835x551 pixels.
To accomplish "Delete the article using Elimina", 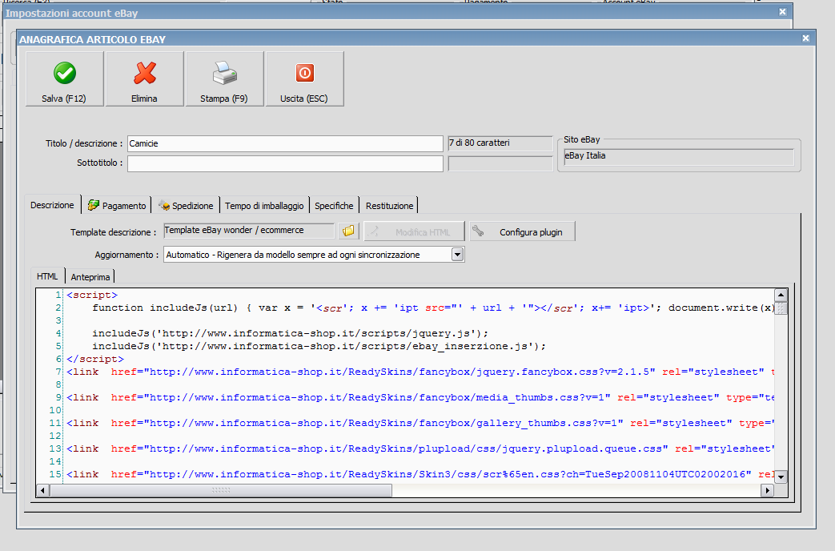I will tap(144, 78).
